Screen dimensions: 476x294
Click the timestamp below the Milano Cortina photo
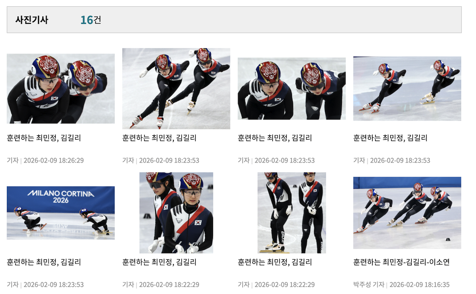click(x=54, y=284)
